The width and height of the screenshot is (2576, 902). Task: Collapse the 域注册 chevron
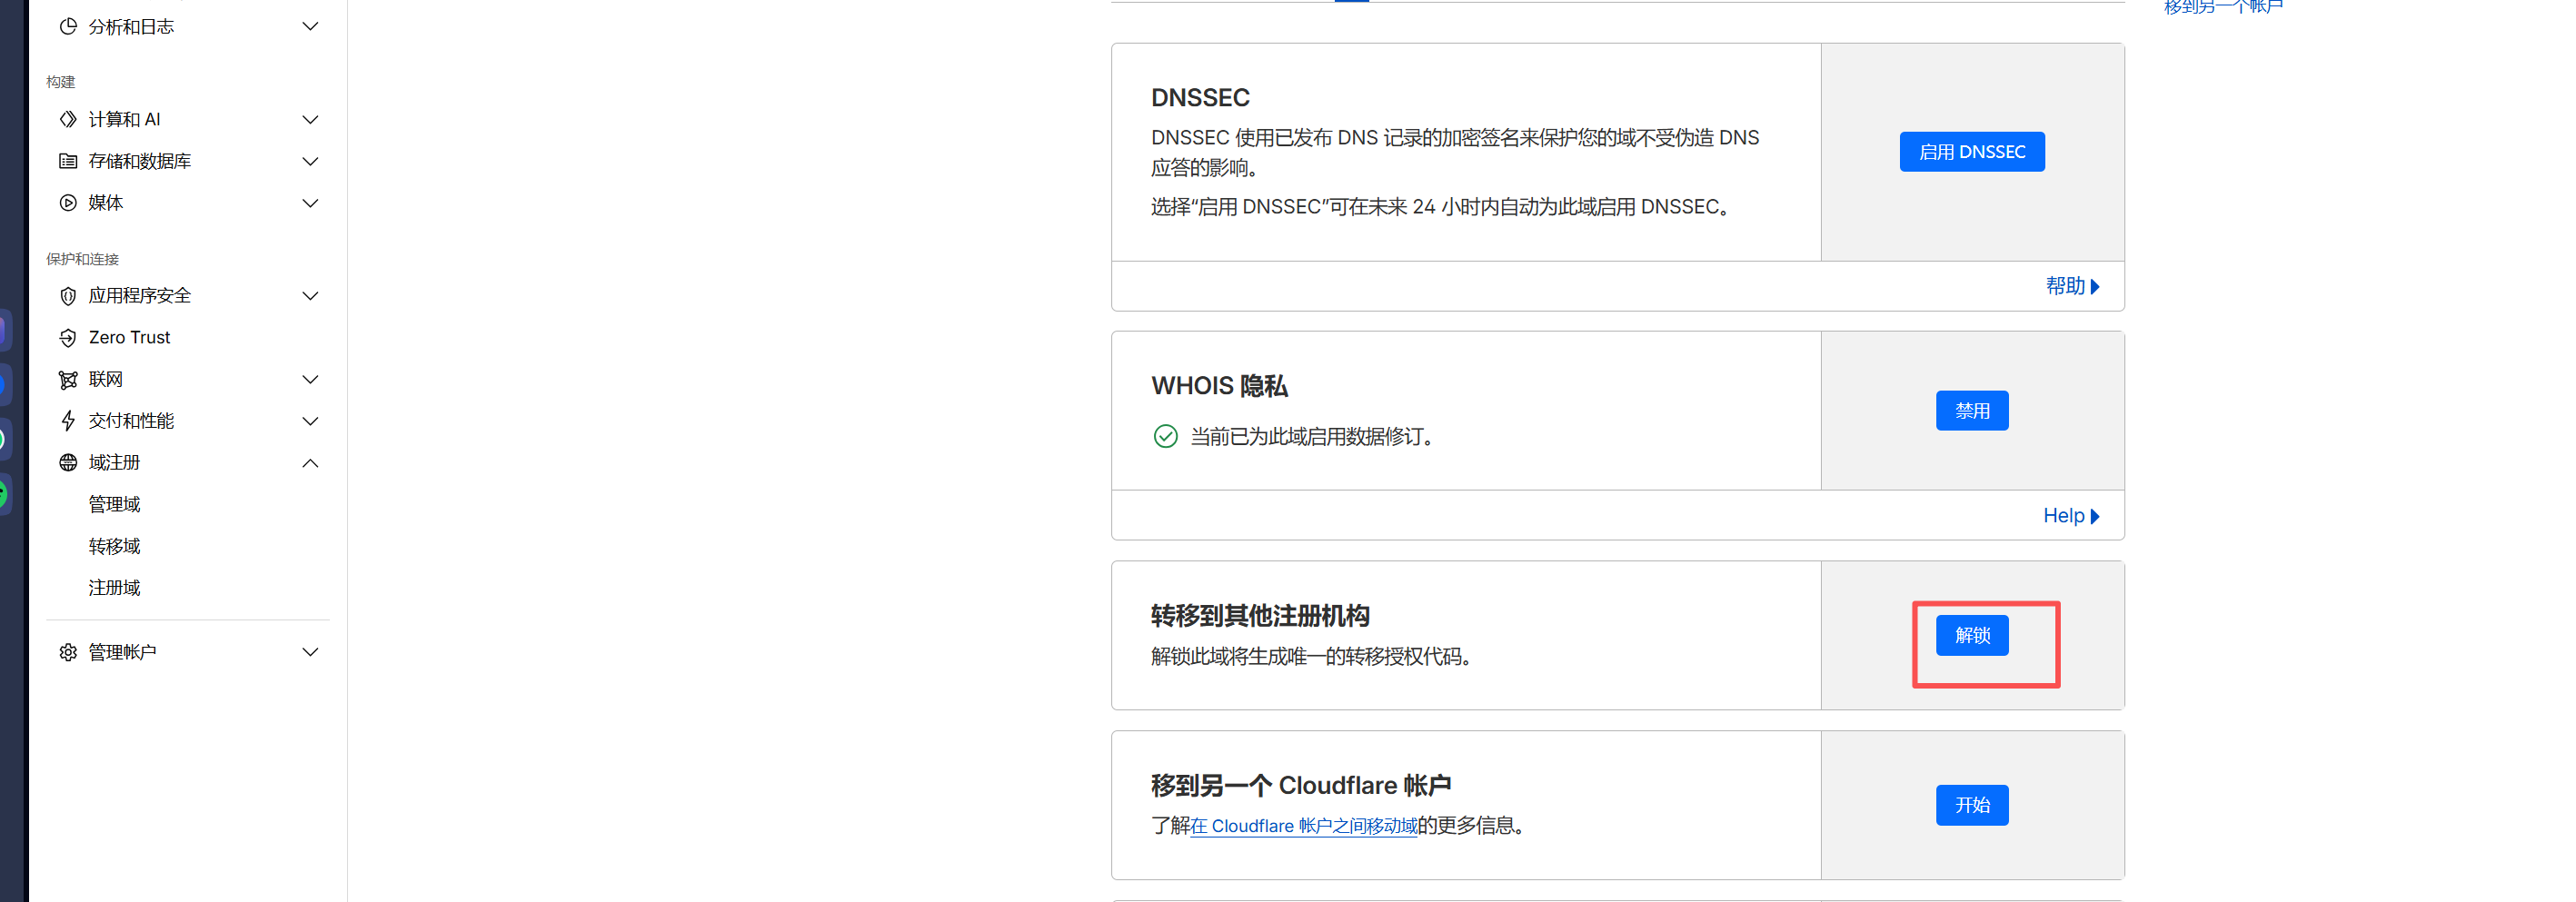(x=310, y=463)
